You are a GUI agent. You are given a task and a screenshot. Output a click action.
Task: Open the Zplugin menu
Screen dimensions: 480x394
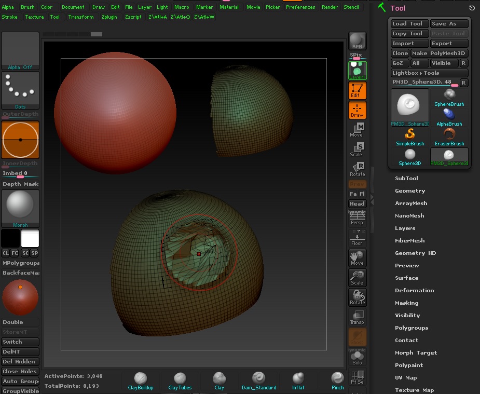(x=109, y=17)
